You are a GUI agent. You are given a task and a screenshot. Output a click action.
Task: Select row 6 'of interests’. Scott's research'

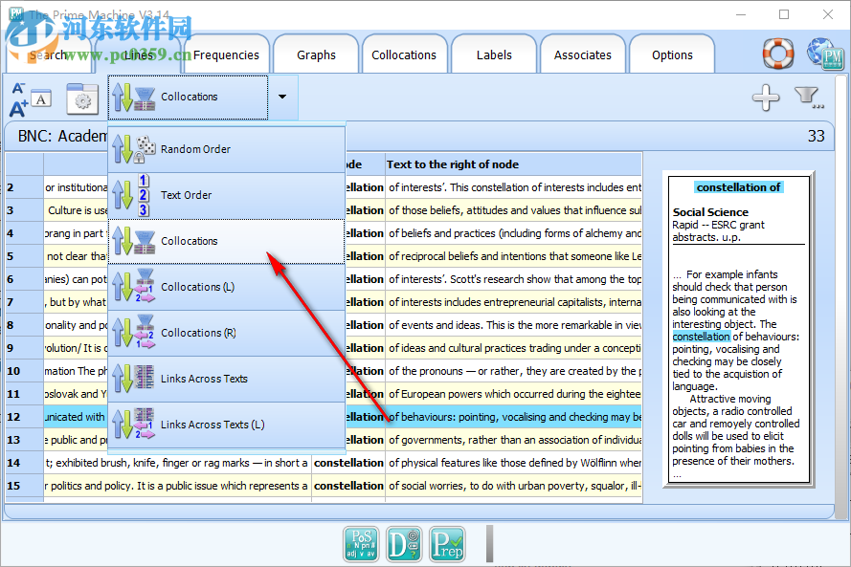pos(513,279)
